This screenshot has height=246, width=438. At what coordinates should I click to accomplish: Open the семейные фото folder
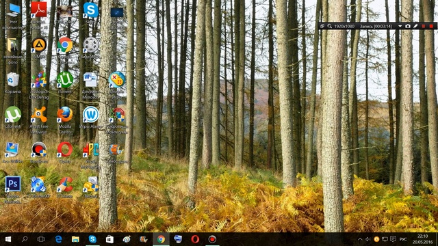12,51
